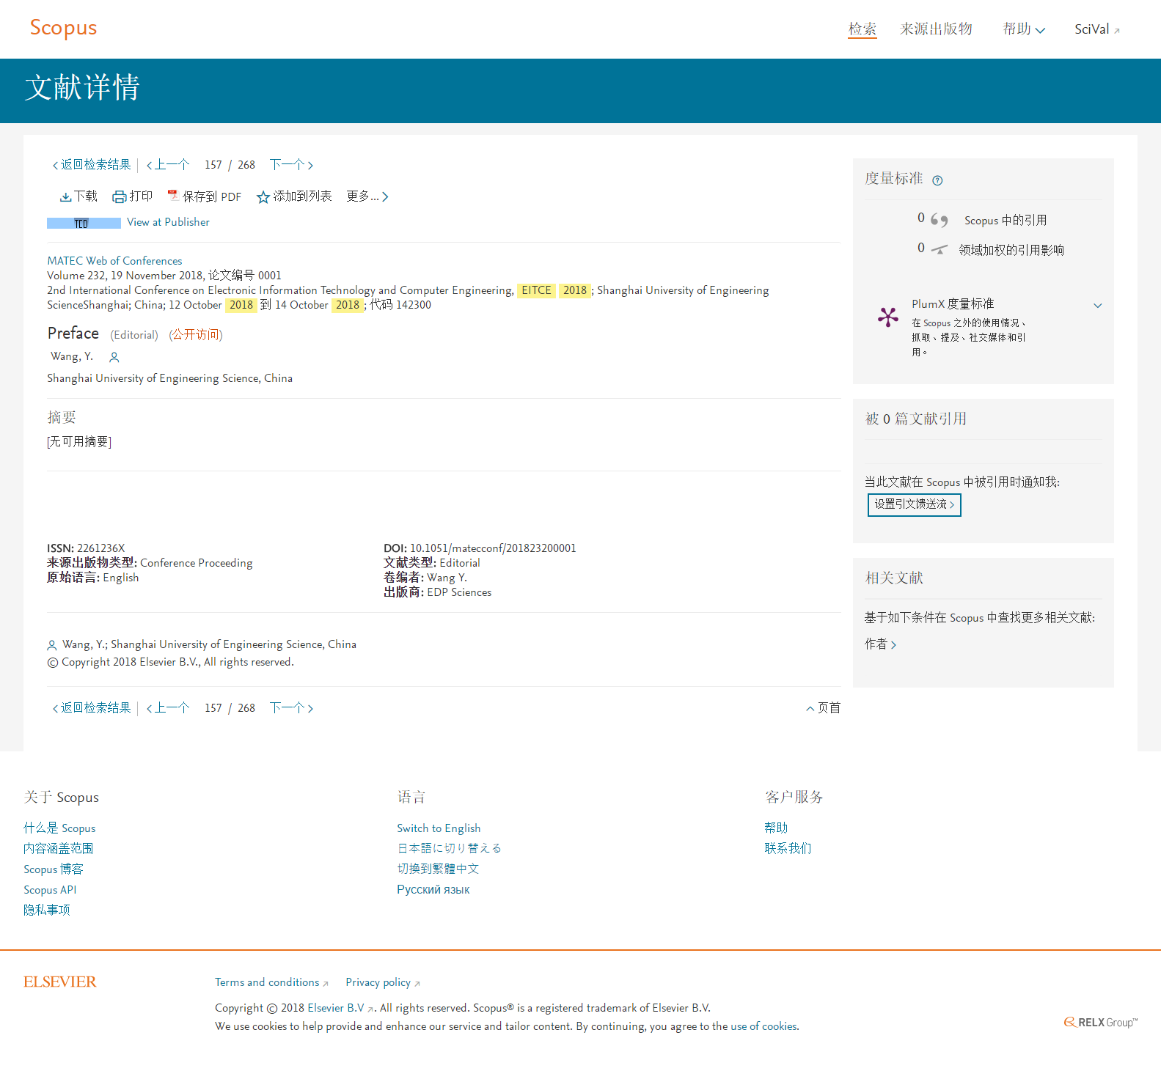Viewport: 1161px width, 1071px height.
Task: Click the View at Publisher link
Action: pyautogui.click(x=168, y=222)
